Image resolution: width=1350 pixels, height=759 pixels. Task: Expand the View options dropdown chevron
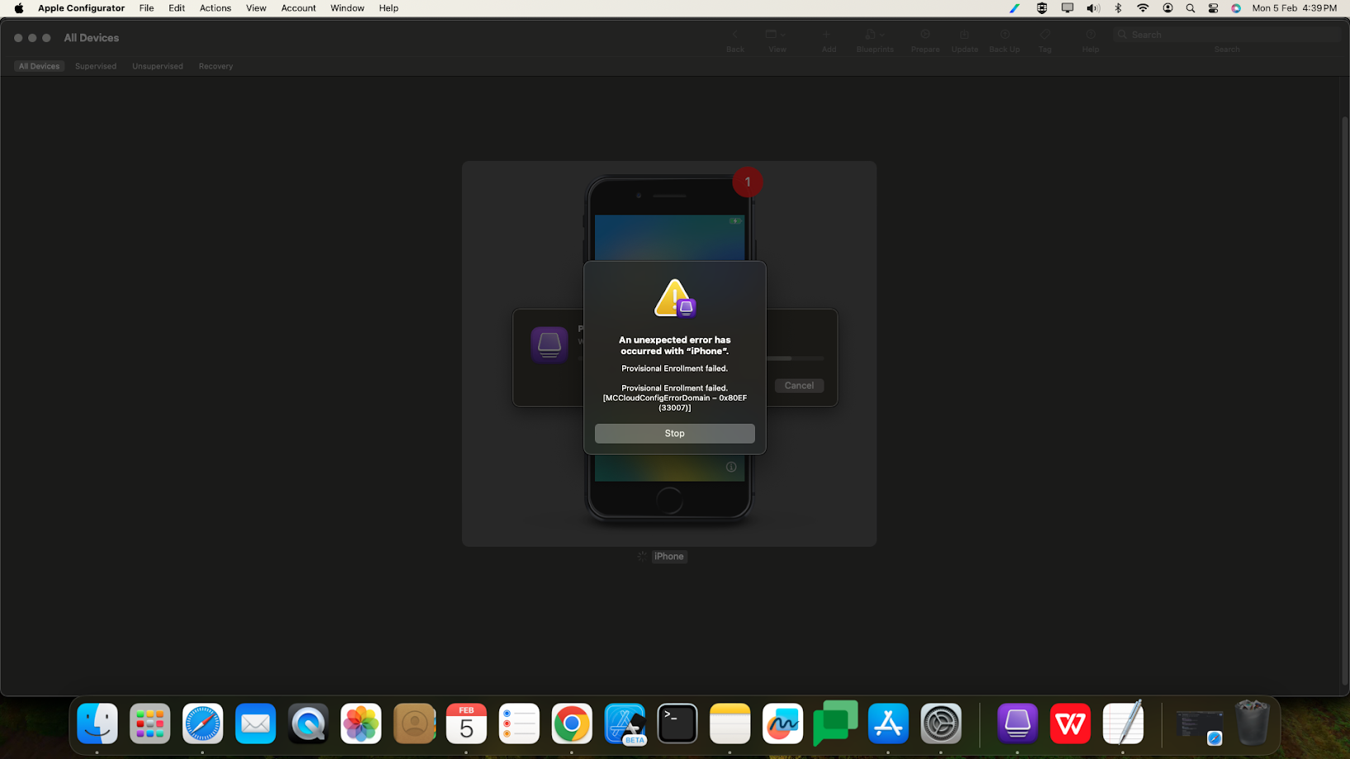[785, 34]
